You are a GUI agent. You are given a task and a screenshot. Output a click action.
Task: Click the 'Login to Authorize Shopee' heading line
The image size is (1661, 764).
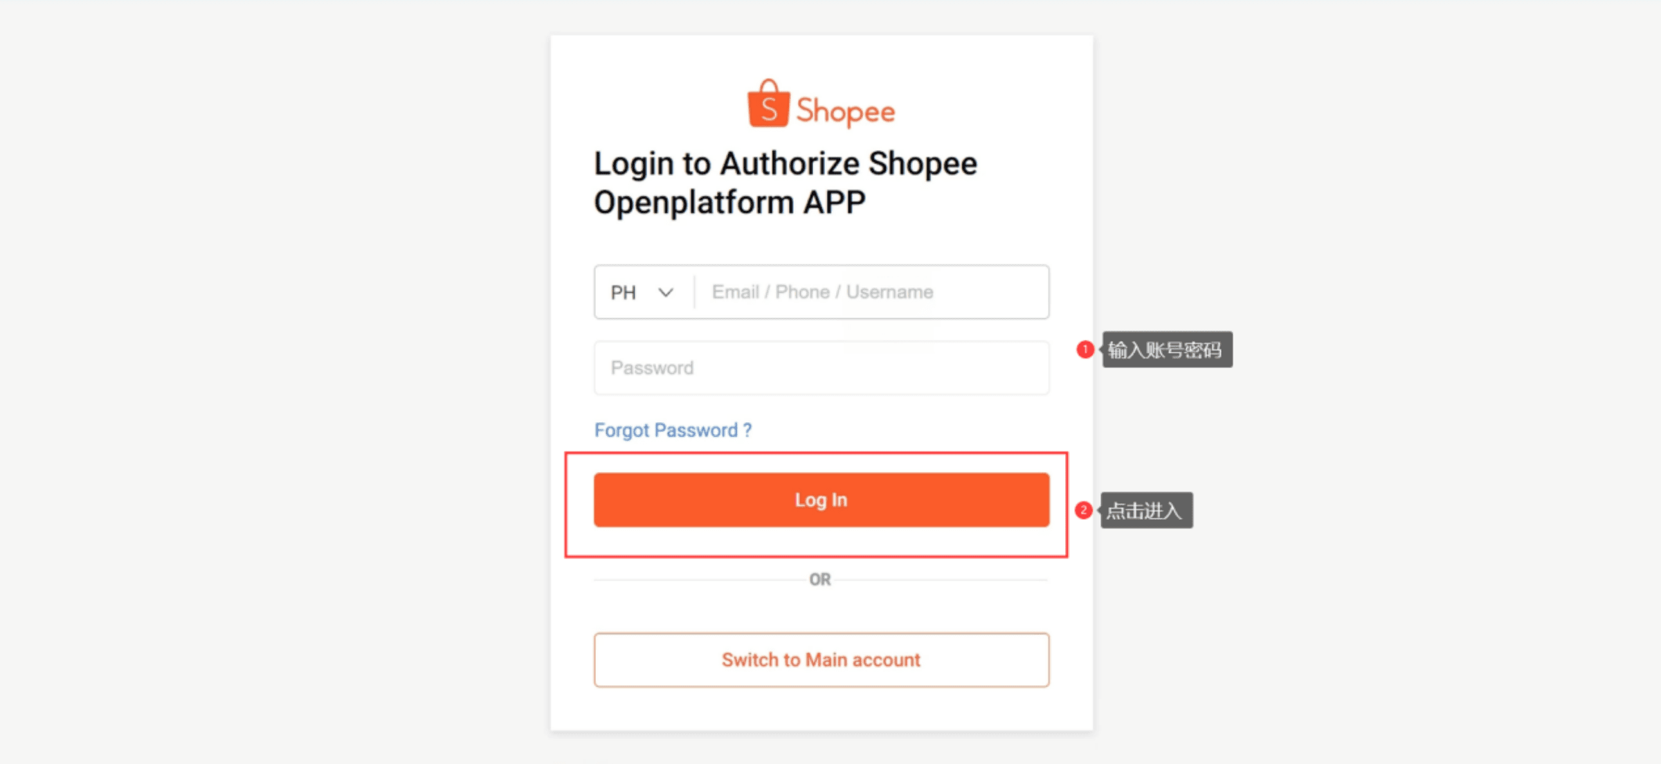(786, 165)
